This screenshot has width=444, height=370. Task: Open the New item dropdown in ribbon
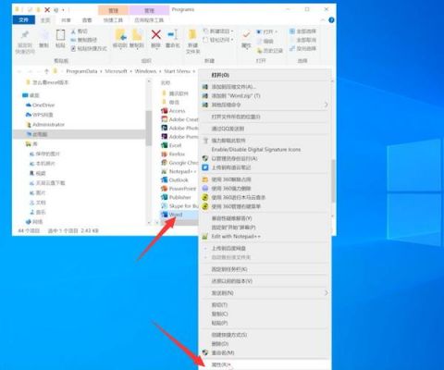point(218,31)
